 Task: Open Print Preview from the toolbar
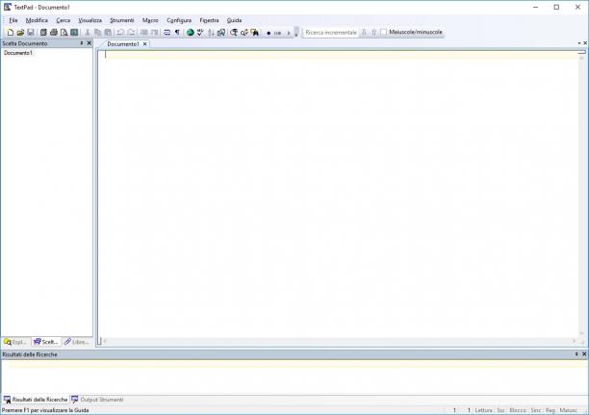[x=64, y=33]
